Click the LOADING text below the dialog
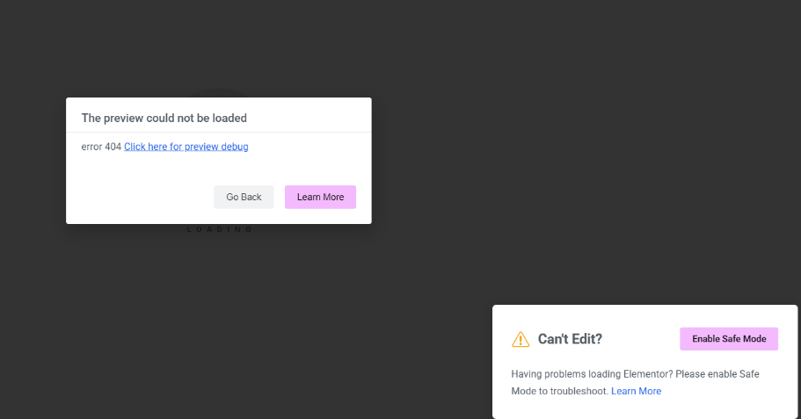The height and width of the screenshot is (419, 801). [220, 229]
